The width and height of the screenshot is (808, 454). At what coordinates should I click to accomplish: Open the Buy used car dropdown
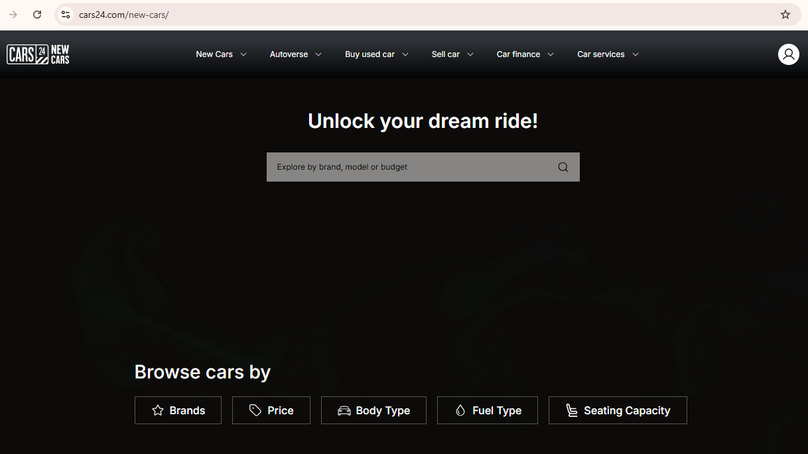(376, 54)
